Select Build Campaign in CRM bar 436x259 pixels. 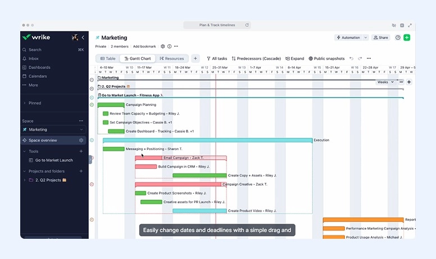(x=146, y=166)
